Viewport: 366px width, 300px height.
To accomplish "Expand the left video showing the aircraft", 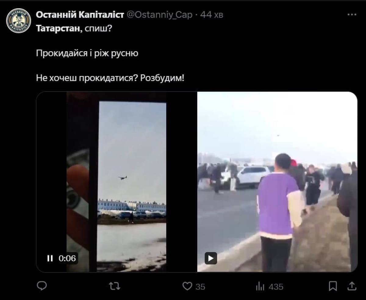I will tap(117, 182).
